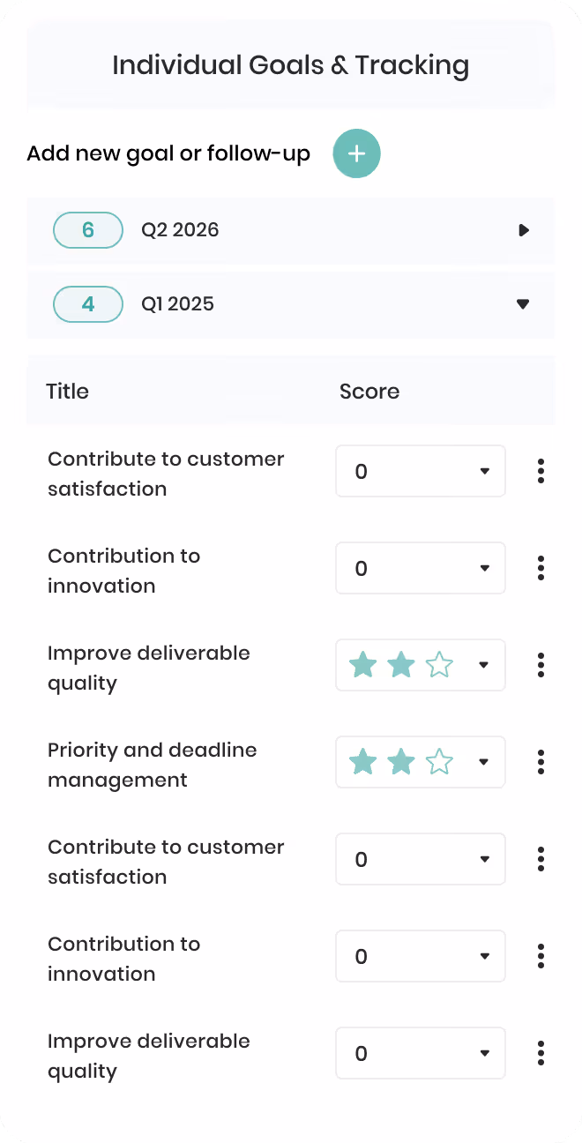This screenshot has width=582, height=1143.
Task: Select the first star for Priority and deadline management
Action: [363, 761]
